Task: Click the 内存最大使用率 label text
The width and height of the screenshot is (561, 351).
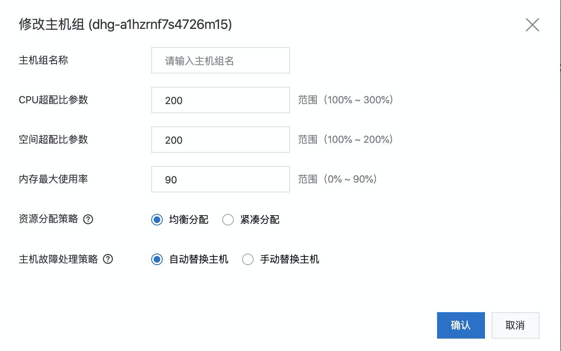Action: pyautogui.click(x=53, y=179)
